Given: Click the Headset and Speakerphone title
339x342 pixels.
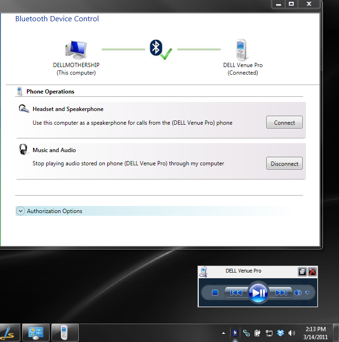Looking at the screenshot, I should tap(68, 109).
